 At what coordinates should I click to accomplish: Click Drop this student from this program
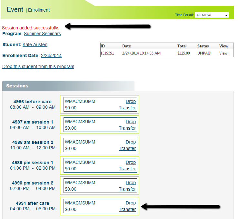38,66
